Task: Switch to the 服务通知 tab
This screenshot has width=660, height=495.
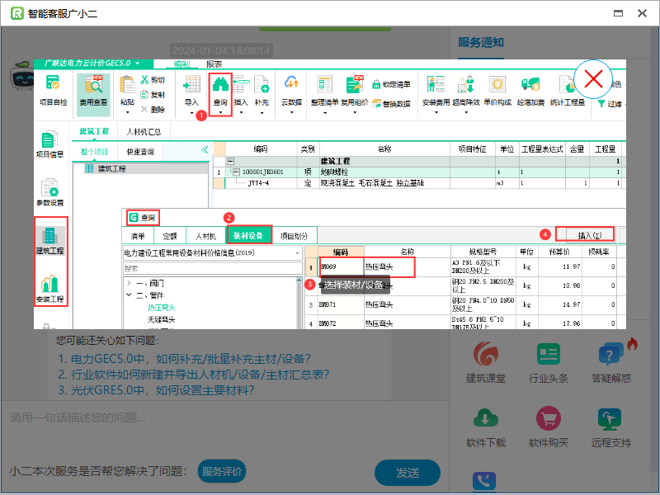Action: coord(481,43)
